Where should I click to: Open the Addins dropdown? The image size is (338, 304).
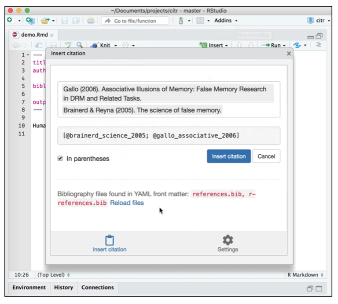click(x=226, y=21)
